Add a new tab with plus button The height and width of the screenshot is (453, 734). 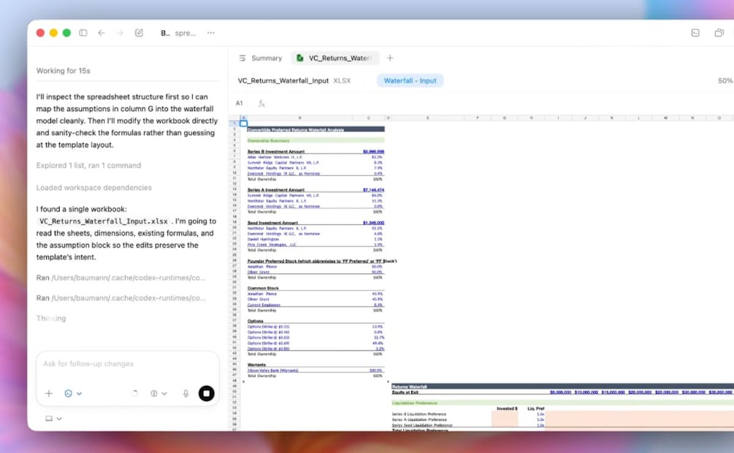pyautogui.click(x=390, y=58)
